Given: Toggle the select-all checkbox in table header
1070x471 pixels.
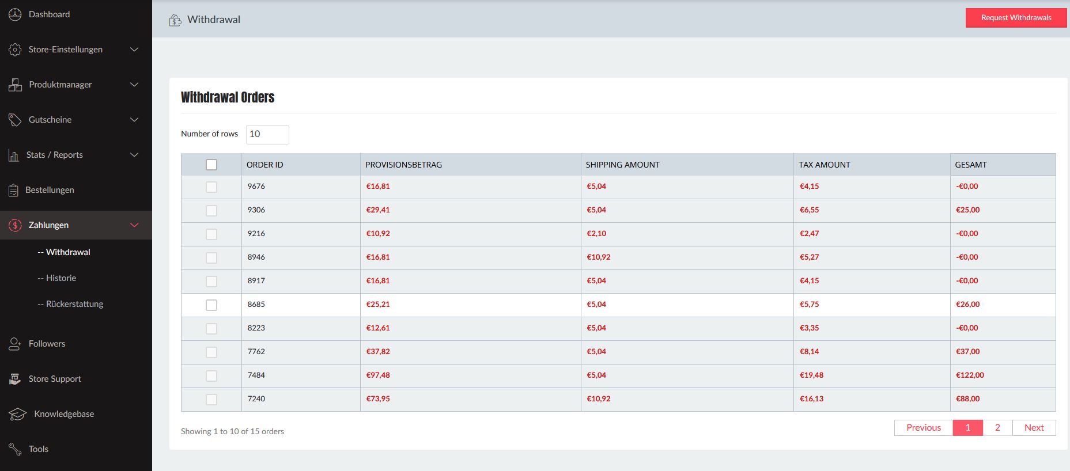Looking at the screenshot, I should click(211, 165).
